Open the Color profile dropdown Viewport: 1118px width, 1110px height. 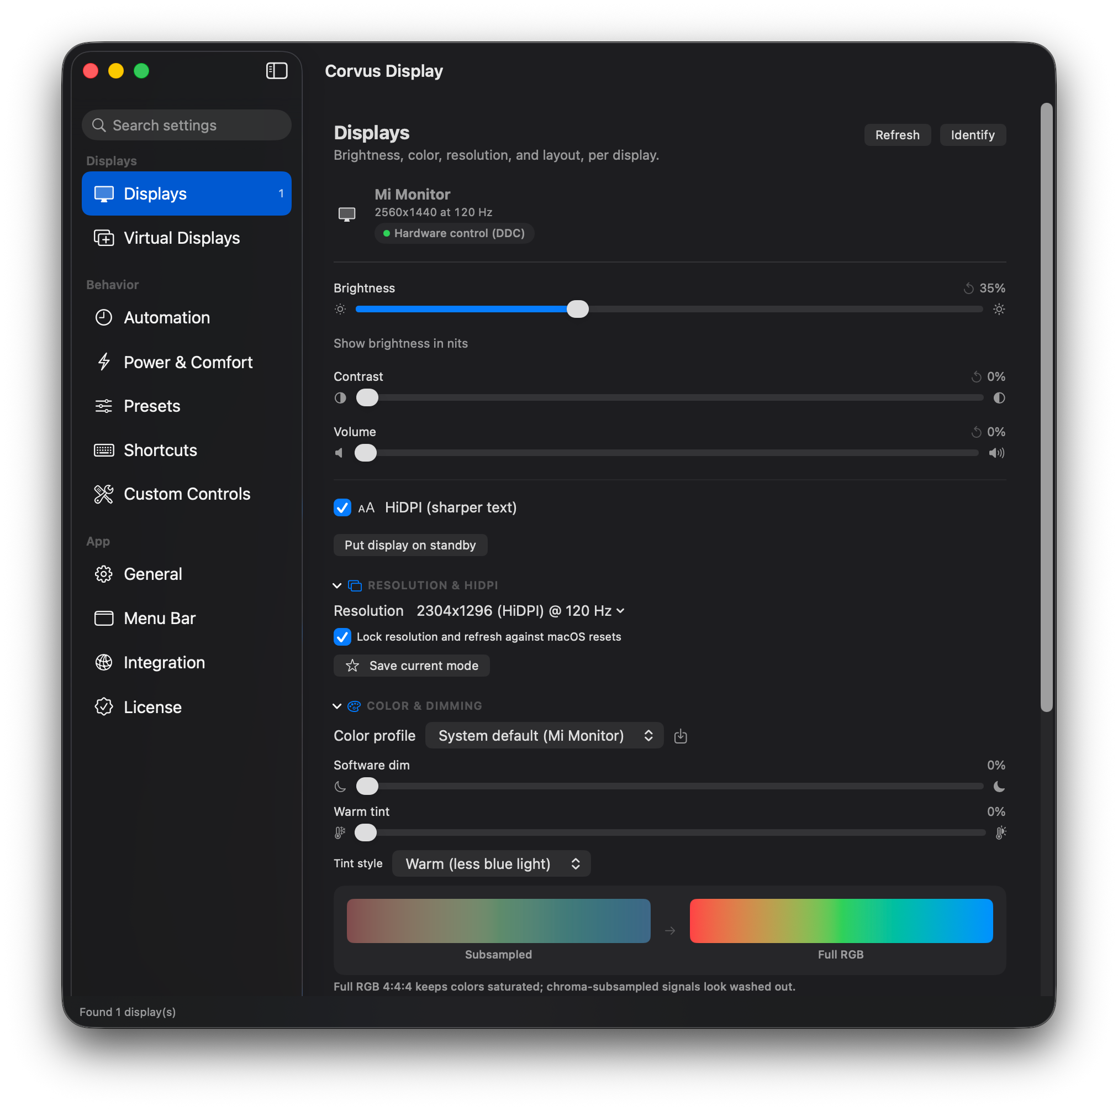click(545, 736)
